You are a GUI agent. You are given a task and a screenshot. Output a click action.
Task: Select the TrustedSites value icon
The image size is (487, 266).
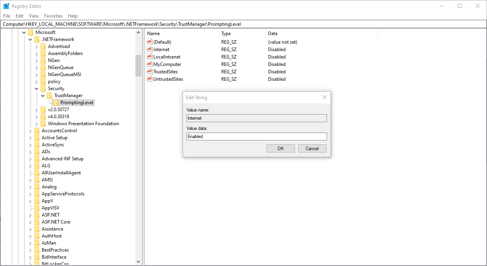pos(149,72)
